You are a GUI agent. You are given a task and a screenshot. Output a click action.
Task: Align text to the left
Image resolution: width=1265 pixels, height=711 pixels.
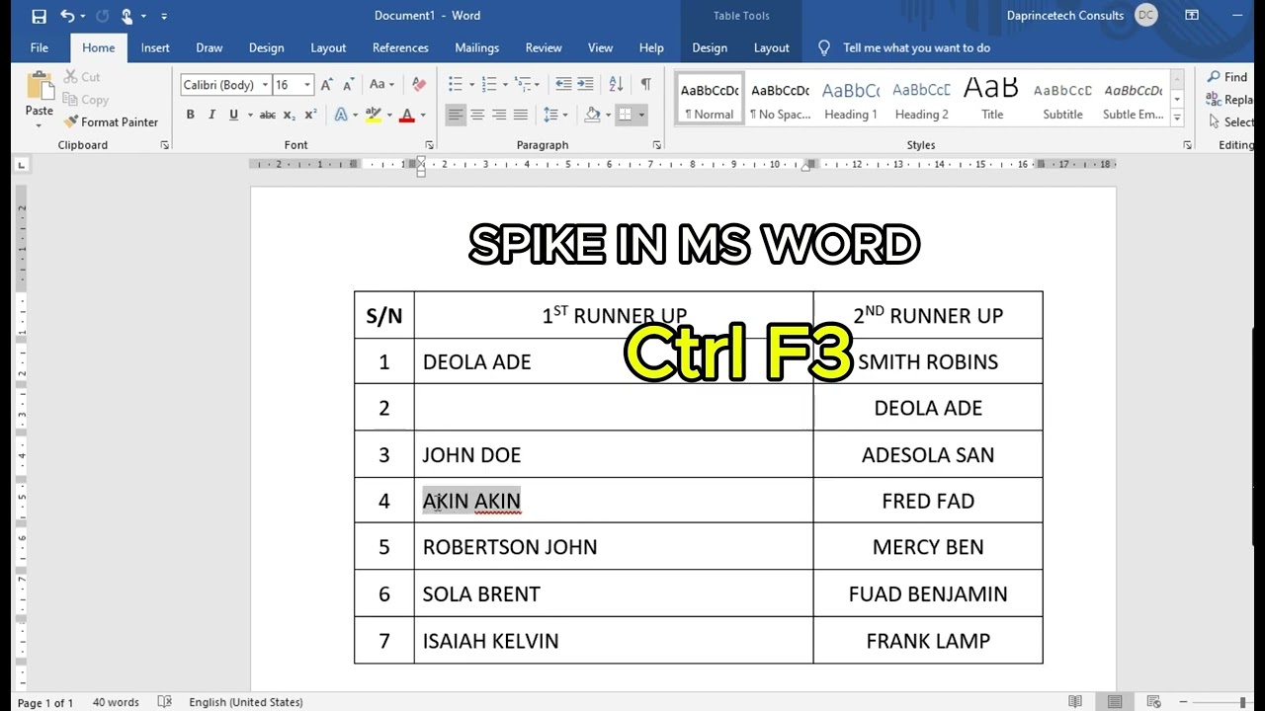click(x=456, y=116)
